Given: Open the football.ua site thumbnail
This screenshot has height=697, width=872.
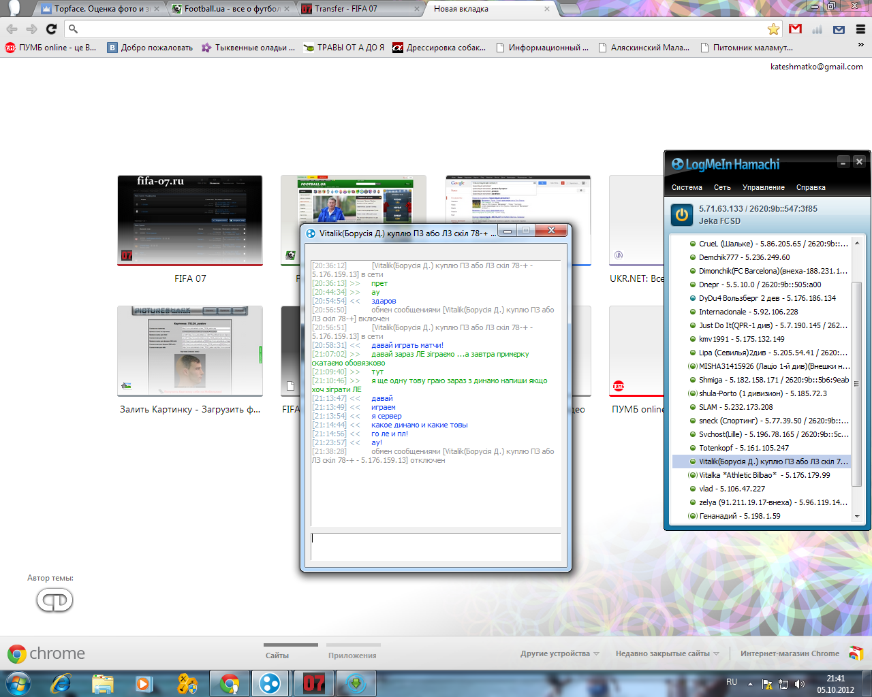Looking at the screenshot, I should 354,199.
